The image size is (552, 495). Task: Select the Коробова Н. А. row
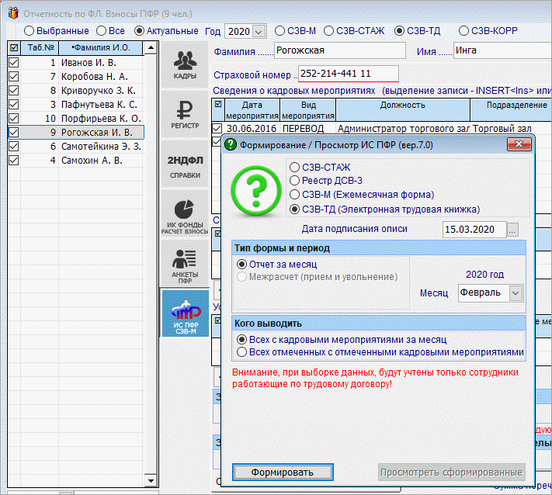[x=75, y=76]
